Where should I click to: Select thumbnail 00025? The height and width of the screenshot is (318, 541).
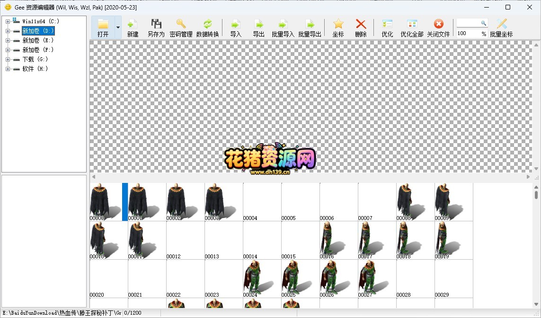pyautogui.click(x=300, y=279)
